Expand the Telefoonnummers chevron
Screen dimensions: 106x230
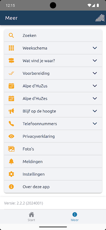click(95, 124)
